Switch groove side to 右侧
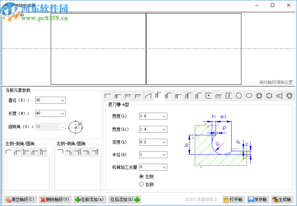 [141, 184]
